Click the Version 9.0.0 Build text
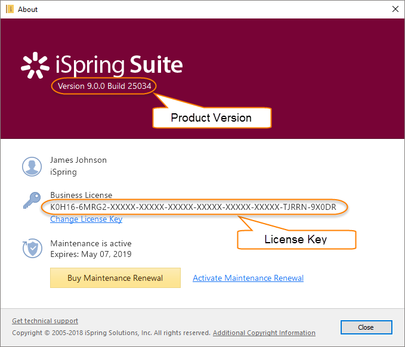405x347 pixels. coord(104,86)
